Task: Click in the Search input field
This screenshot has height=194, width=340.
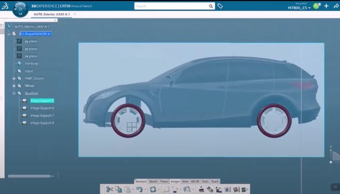Action: pos(170,6)
